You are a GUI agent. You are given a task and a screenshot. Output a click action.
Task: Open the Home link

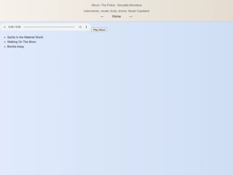tap(116, 16)
